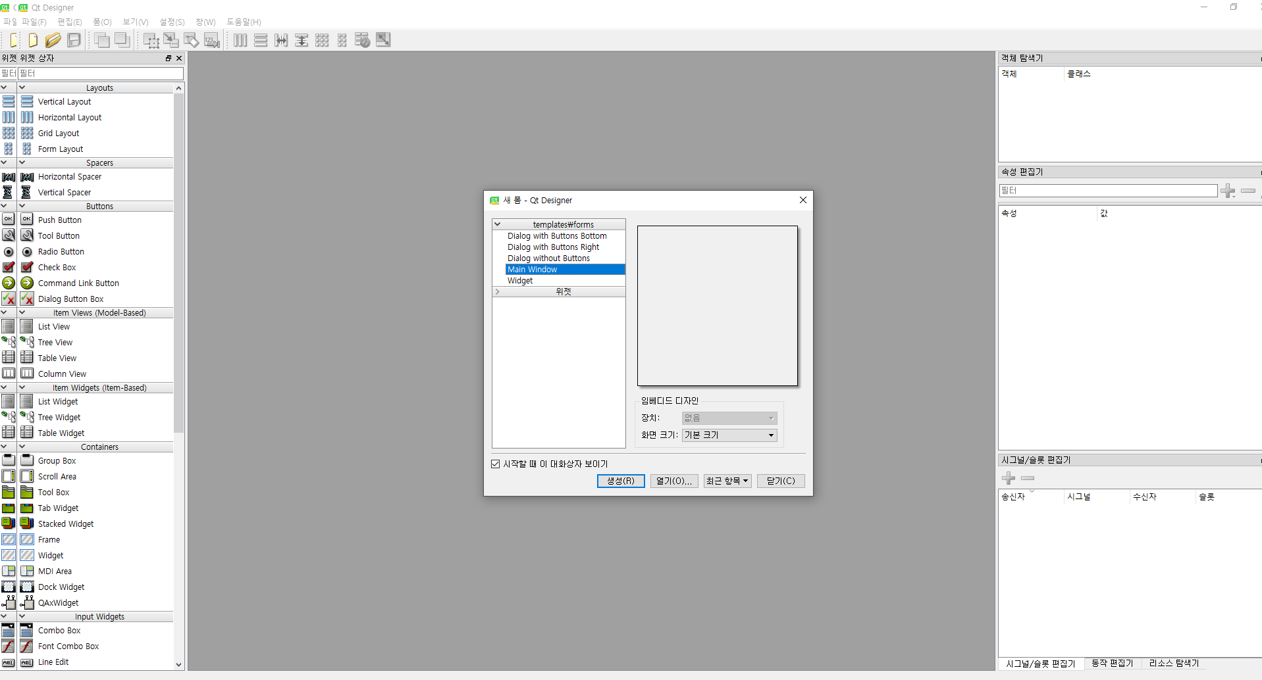Float the widget box panel
The width and height of the screenshot is (1262, 680).
(x=169, y=58)
